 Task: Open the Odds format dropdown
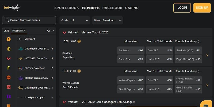click(75, 20)
